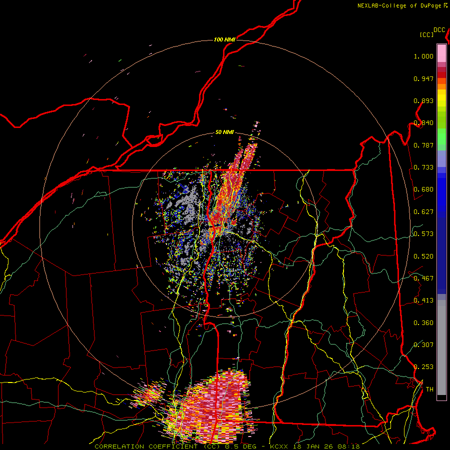Click the large pink-red echo blob at bottom

point(214,407)
